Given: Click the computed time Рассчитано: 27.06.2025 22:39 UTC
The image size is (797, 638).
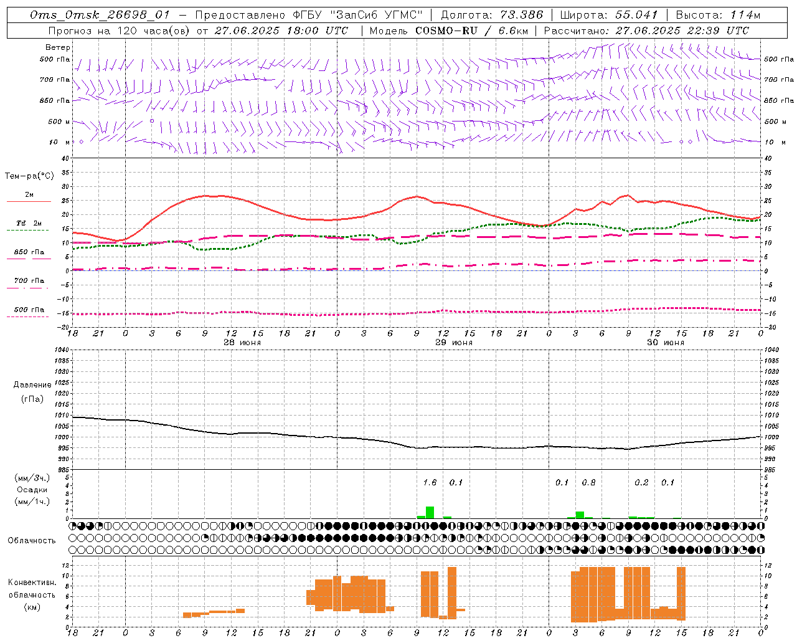Looking at the screenshot, I should coord(646,31).
